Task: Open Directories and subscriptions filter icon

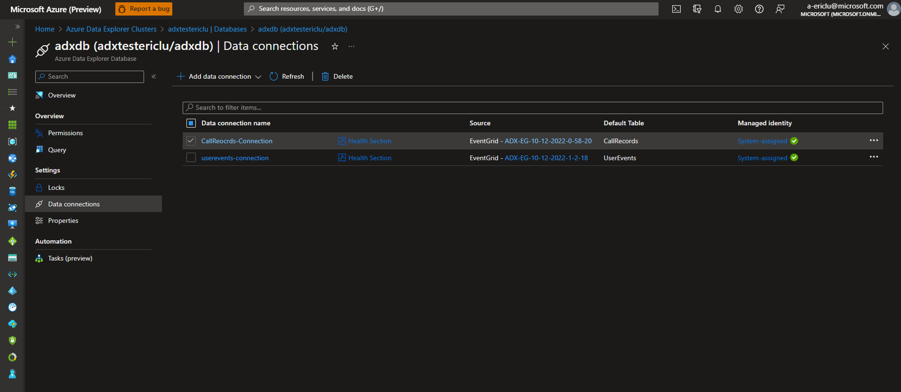Action: click(x=697, y=9)
